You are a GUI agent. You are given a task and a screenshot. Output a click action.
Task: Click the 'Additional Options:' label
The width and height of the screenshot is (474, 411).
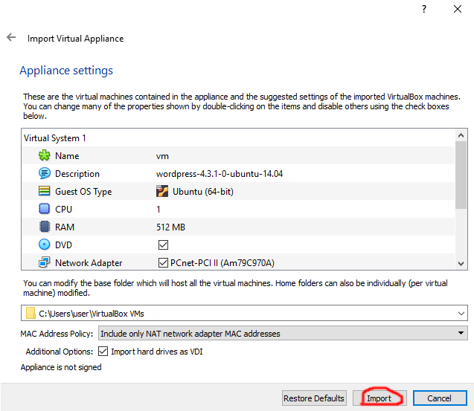click(60, 352)
